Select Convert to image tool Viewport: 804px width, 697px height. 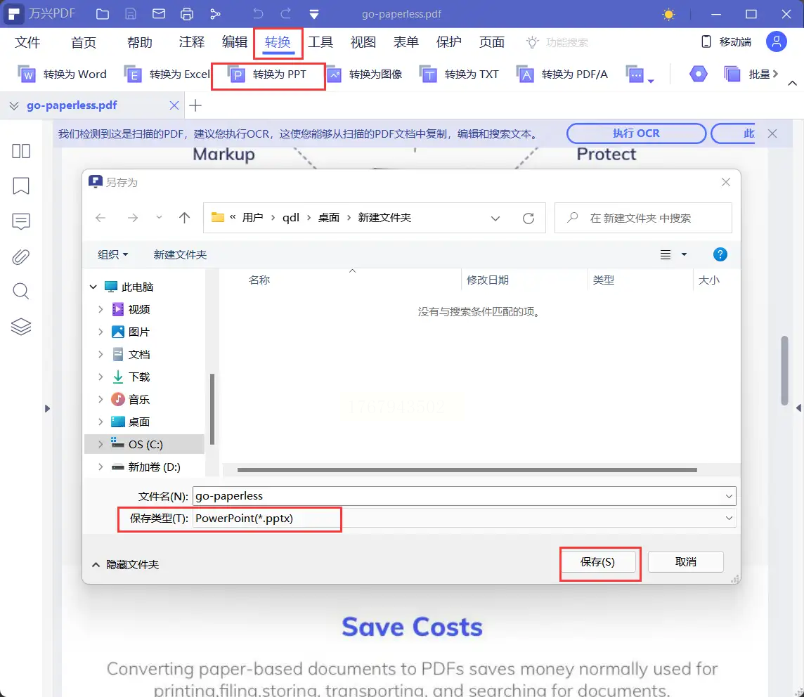[365, 74]
